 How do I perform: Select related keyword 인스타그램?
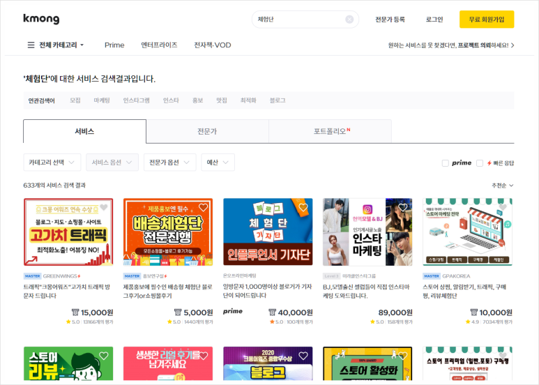pos(137,100)
